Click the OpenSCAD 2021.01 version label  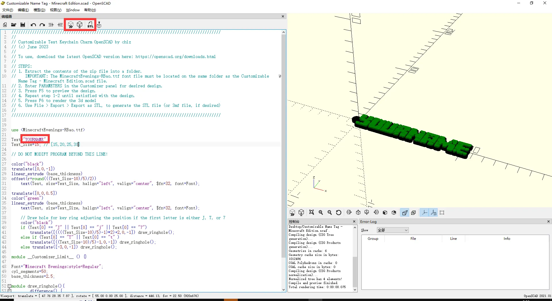[537, 296]
